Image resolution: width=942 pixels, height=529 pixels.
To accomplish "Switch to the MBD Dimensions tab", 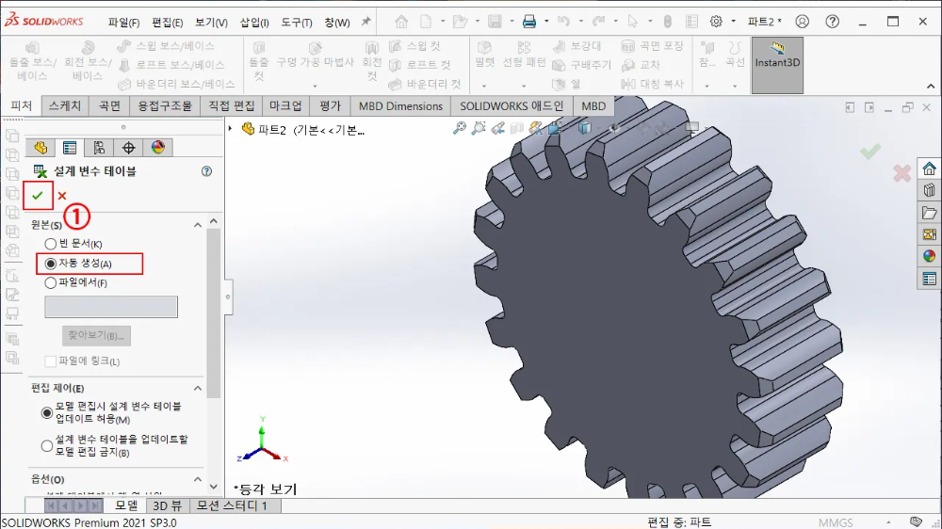I will click(400, 105).
